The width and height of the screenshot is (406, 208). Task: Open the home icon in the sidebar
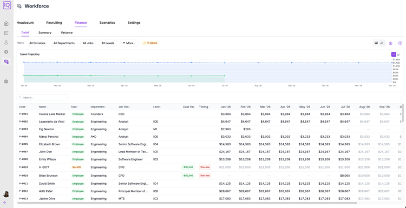pyautogui.click(x=6, y=24)
